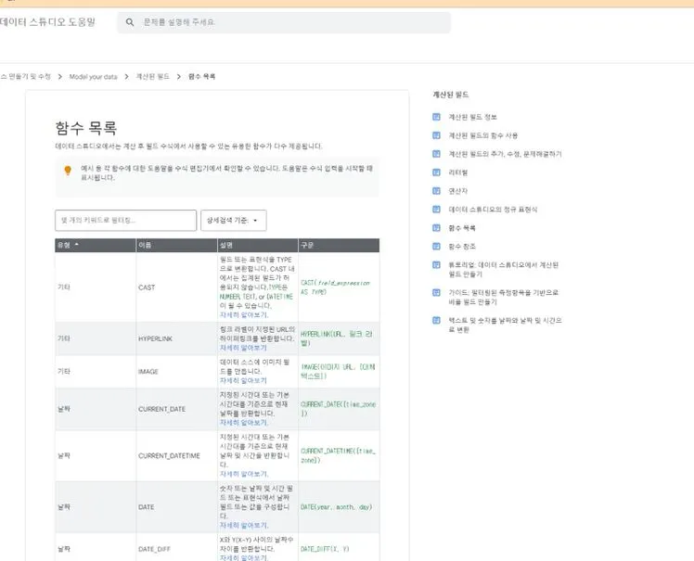Open the 계산된 필드 breadcrumb link

(x=153, y=77)
